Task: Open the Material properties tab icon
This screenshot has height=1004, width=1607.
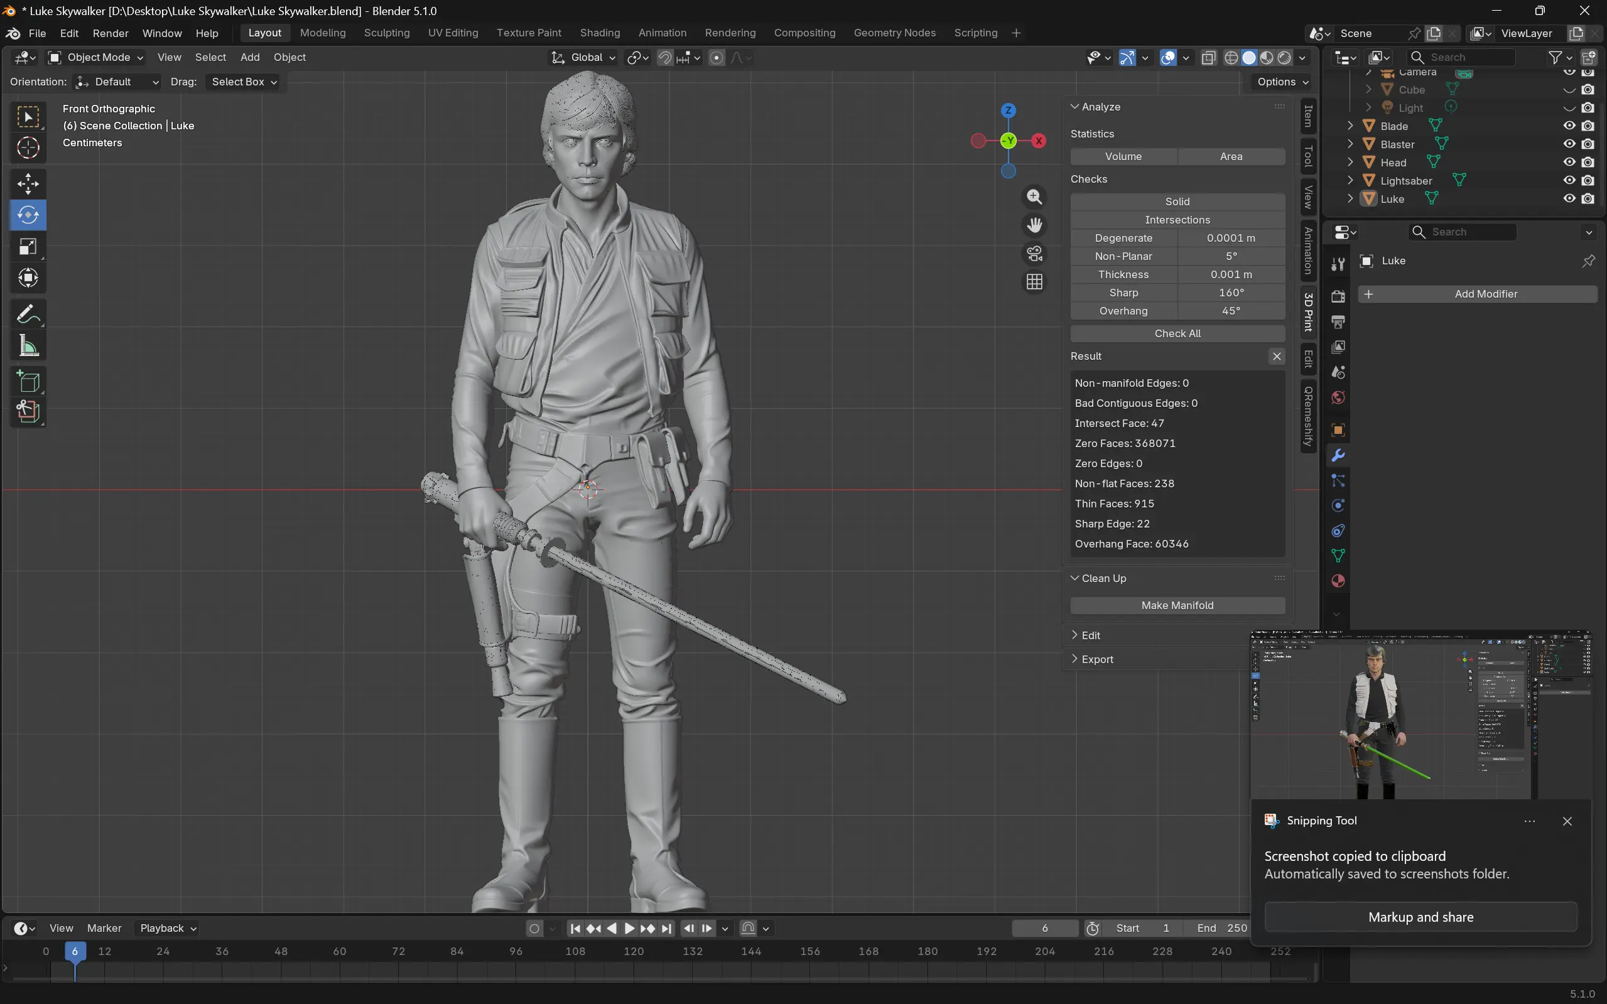Action: [x=1338, y=581]
